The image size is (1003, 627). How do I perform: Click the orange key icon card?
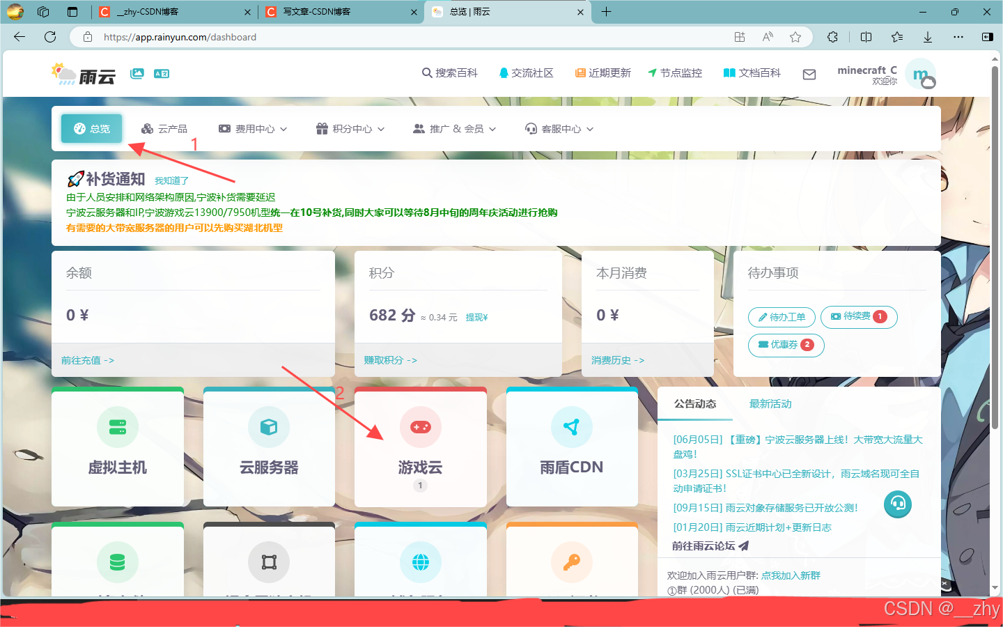coord(572,559)
